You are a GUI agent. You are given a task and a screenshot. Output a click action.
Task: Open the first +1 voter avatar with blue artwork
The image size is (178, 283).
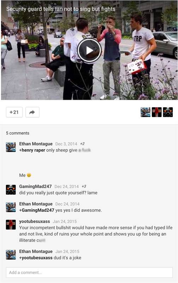click(146, 112)
